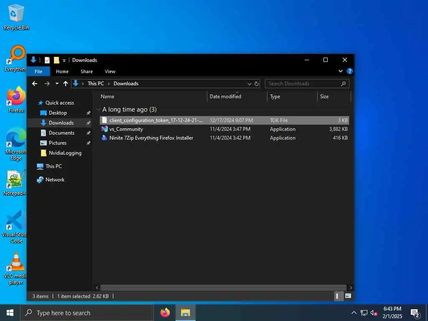Go up one folder level

pos(66,84)
